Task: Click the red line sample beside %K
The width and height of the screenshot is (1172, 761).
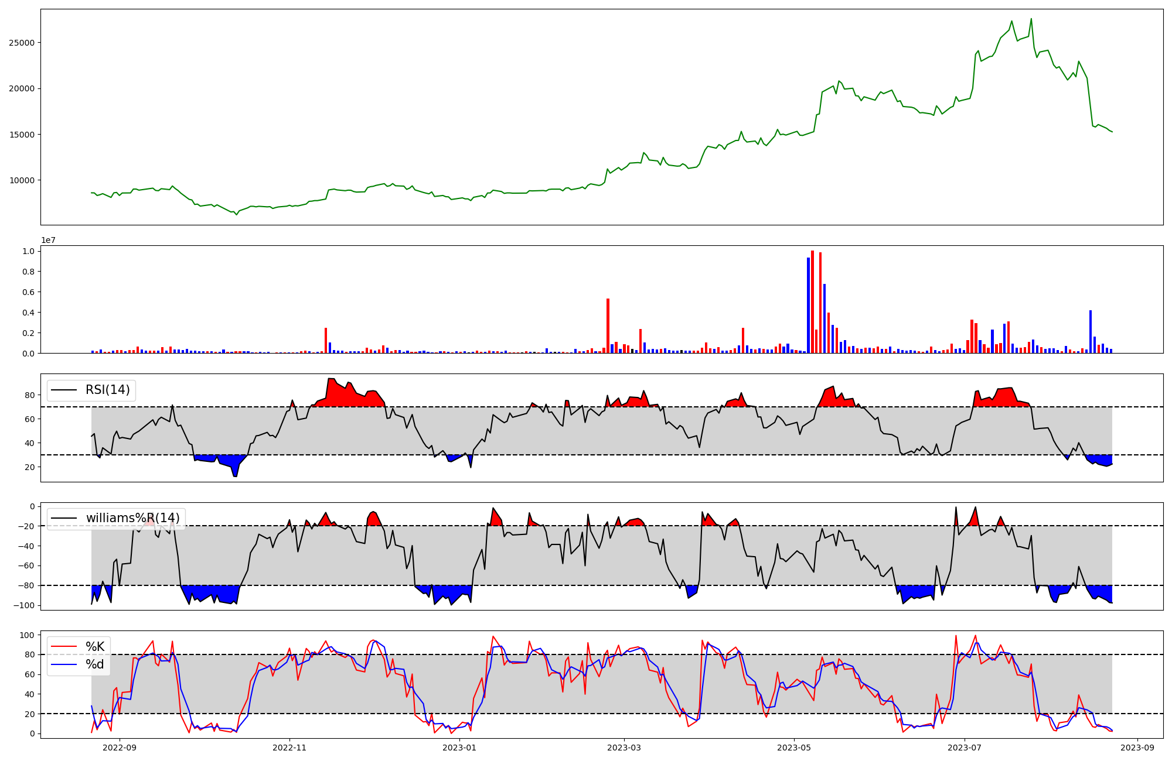Action: tap(64, 646)
